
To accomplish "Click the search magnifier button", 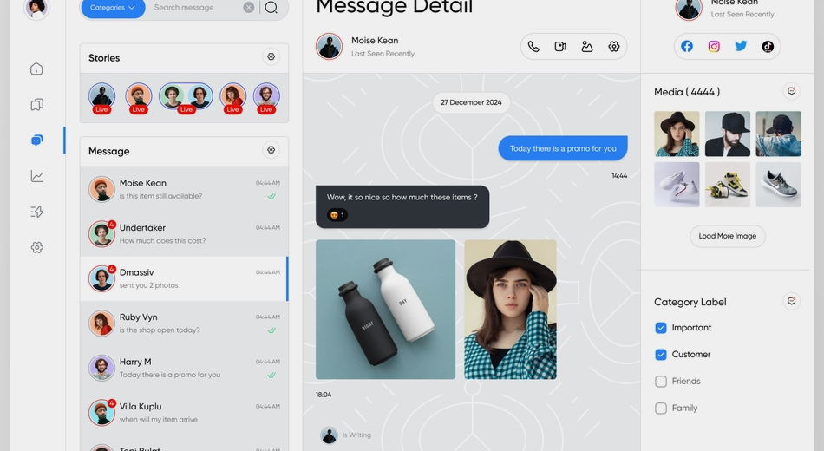I will coord(271,8).
